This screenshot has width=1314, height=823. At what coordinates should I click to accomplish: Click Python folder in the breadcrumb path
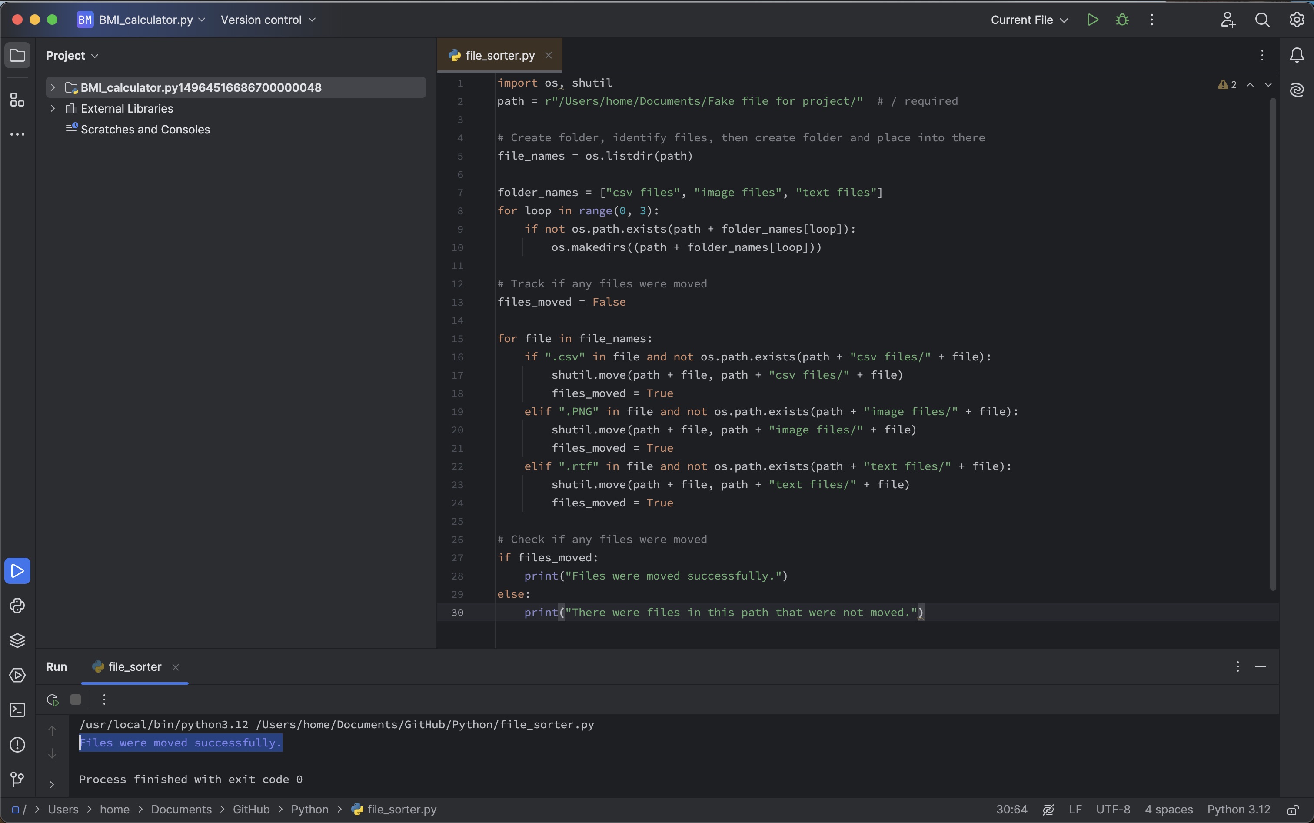pyautogui.click(x=309, y=810)
